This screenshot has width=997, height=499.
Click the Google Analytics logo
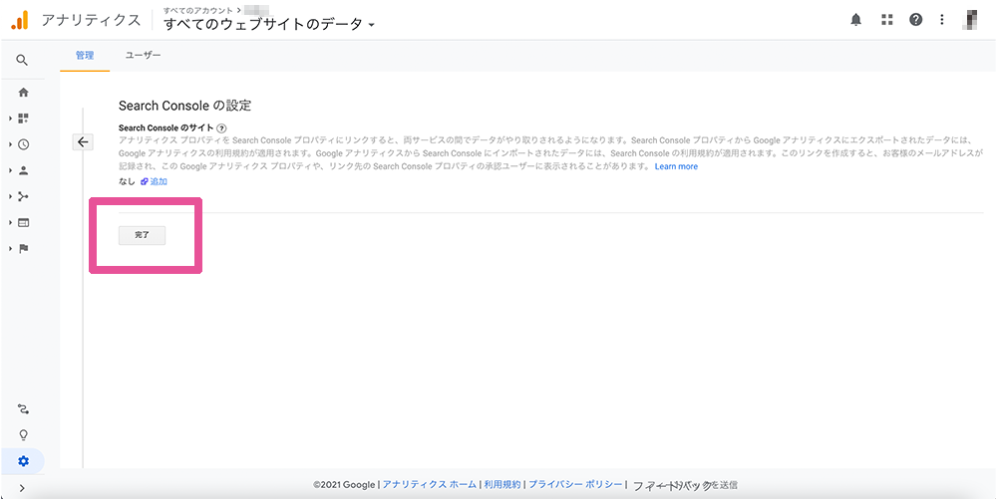tap(20, 20)
